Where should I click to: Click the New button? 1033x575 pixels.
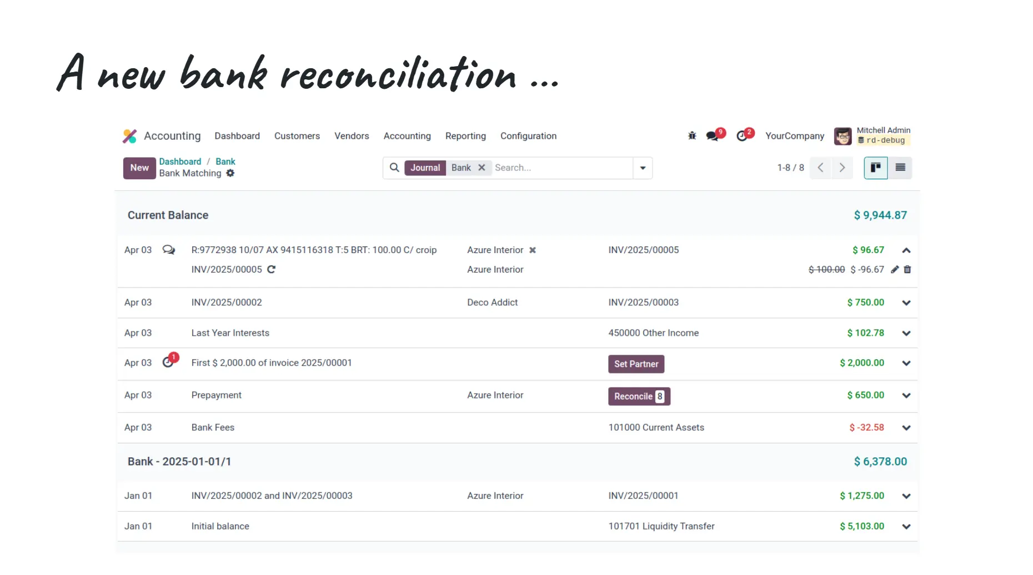139,168
